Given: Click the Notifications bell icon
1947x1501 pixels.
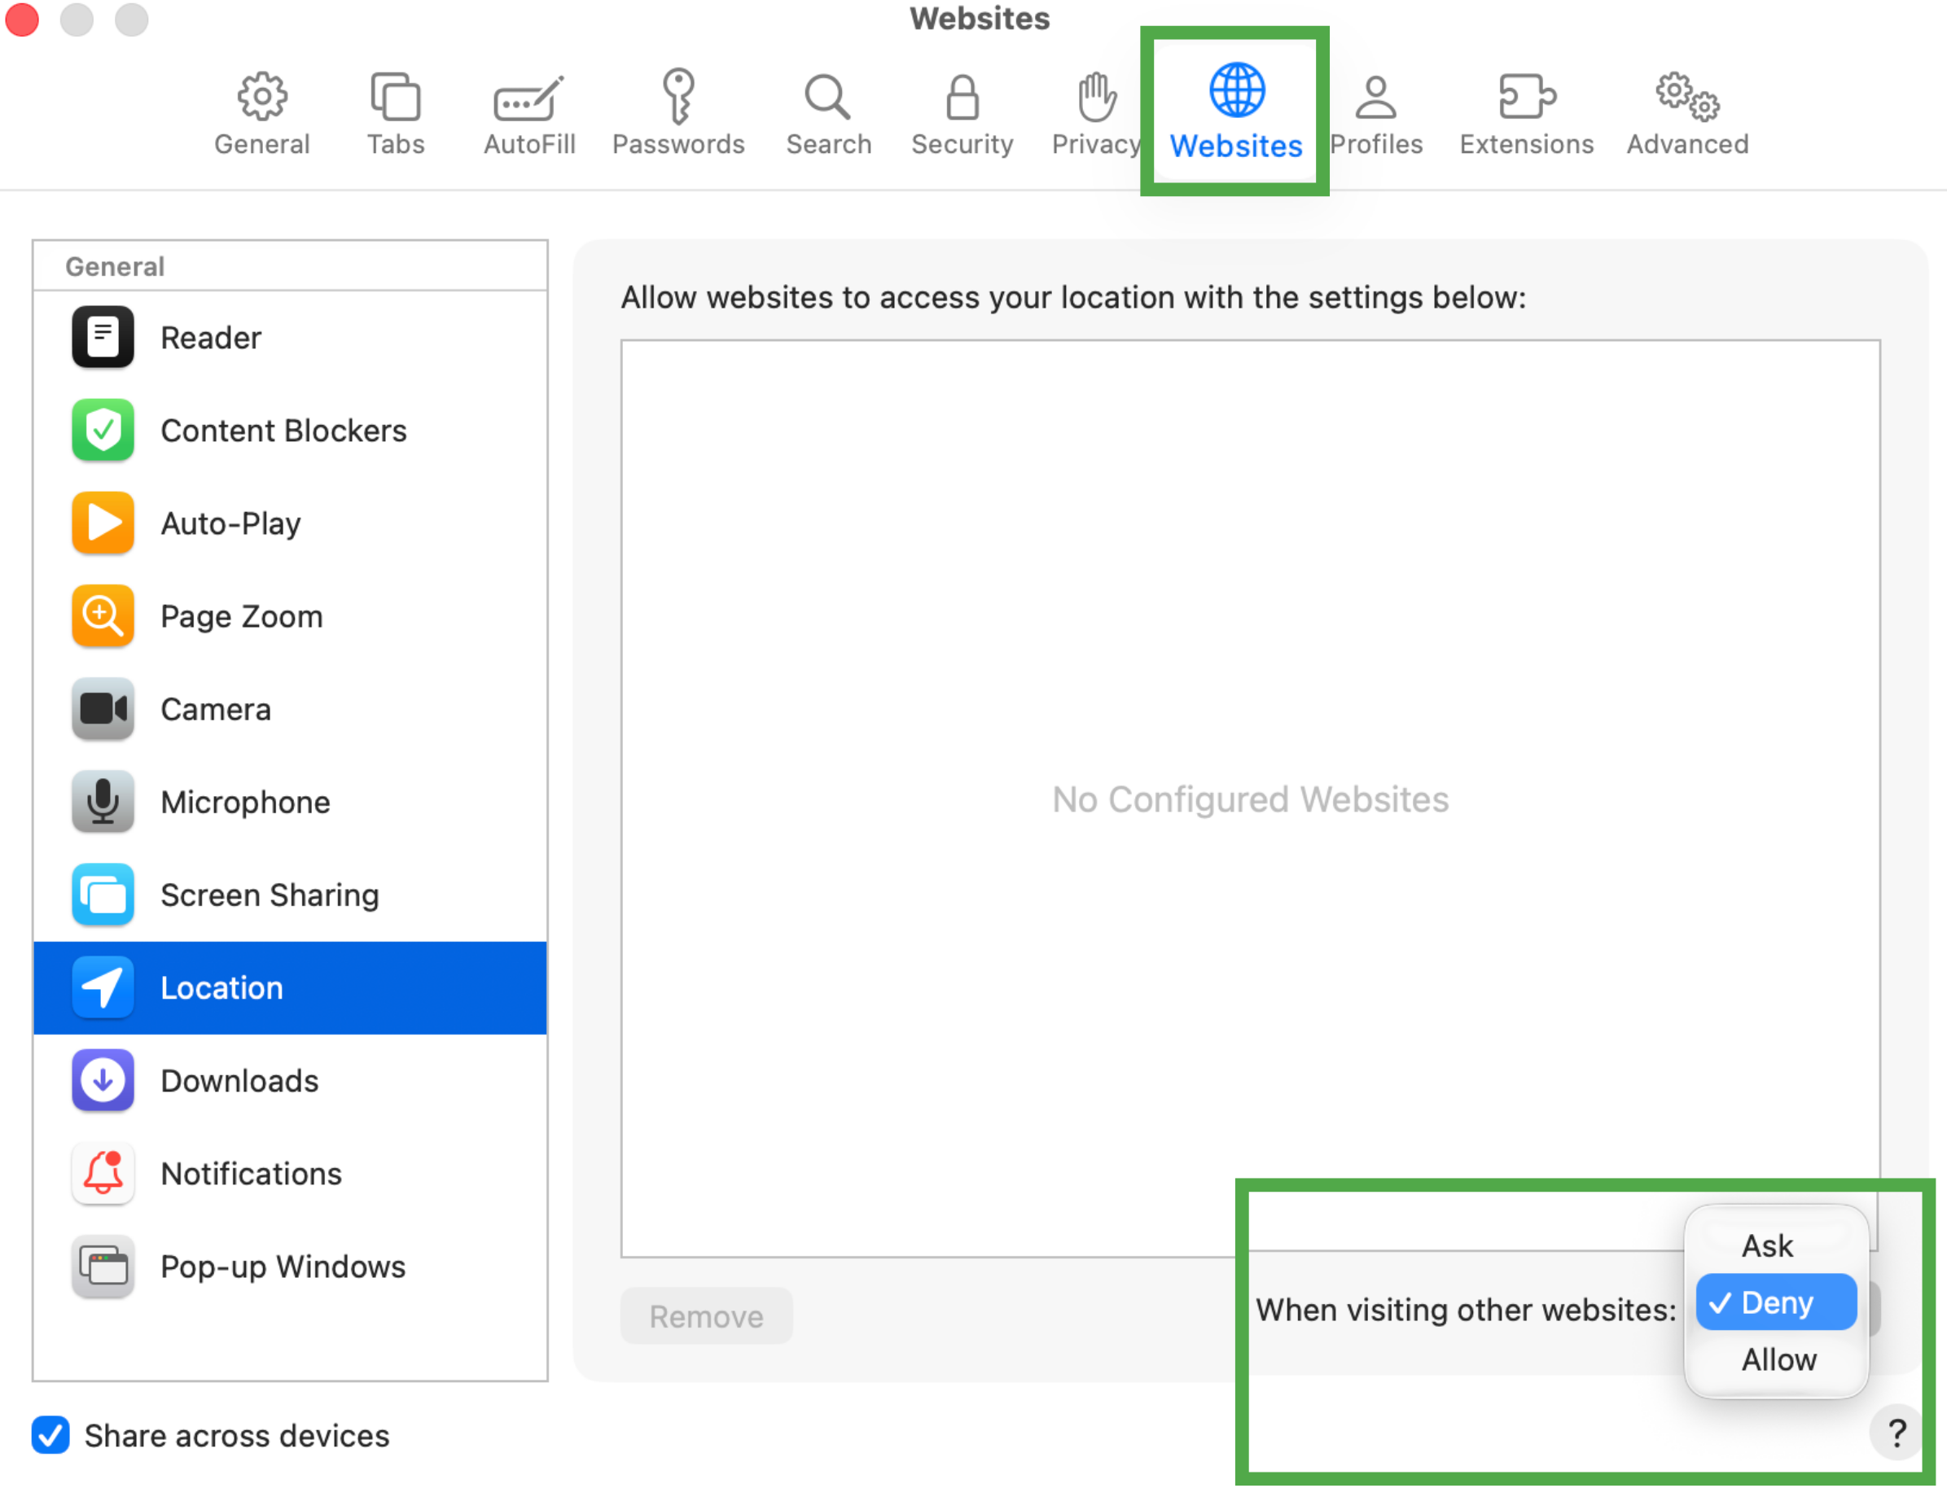Looking at the screenshot, I should [103, 1173].
